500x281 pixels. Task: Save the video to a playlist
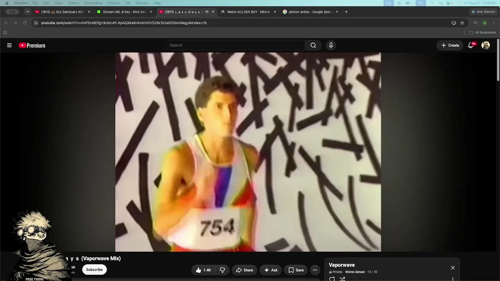(x=296, y=270)
